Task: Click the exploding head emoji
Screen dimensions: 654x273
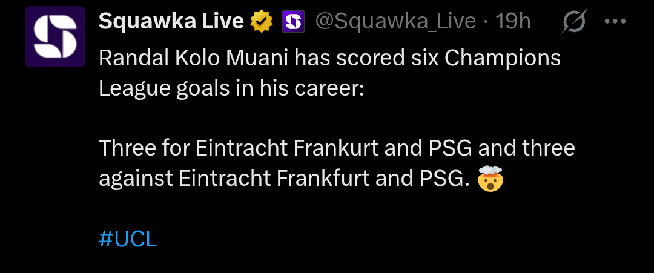Action: pyautogui.click(x=490, y=179)
